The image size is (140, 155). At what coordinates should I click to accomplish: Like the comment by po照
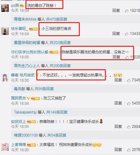[127, 11]
